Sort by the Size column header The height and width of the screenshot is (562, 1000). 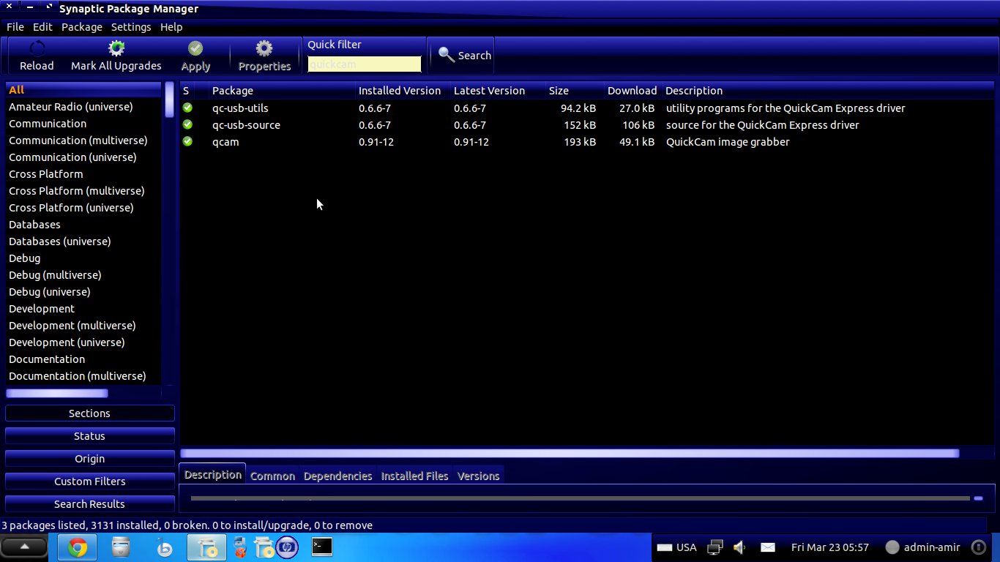(x=574, y=91)
